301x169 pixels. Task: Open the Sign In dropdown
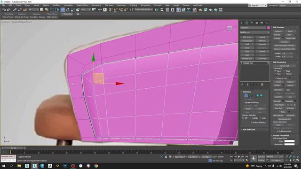[x=258, y=5]
